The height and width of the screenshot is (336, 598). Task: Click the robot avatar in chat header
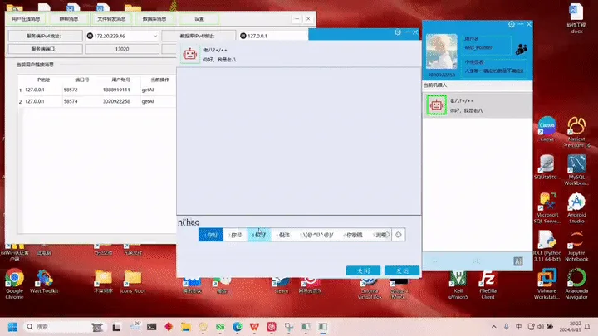190,54
